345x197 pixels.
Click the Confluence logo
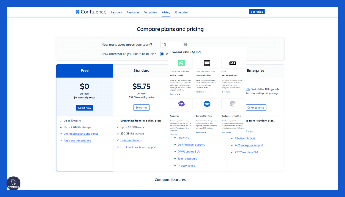click(x=91, y=12)
